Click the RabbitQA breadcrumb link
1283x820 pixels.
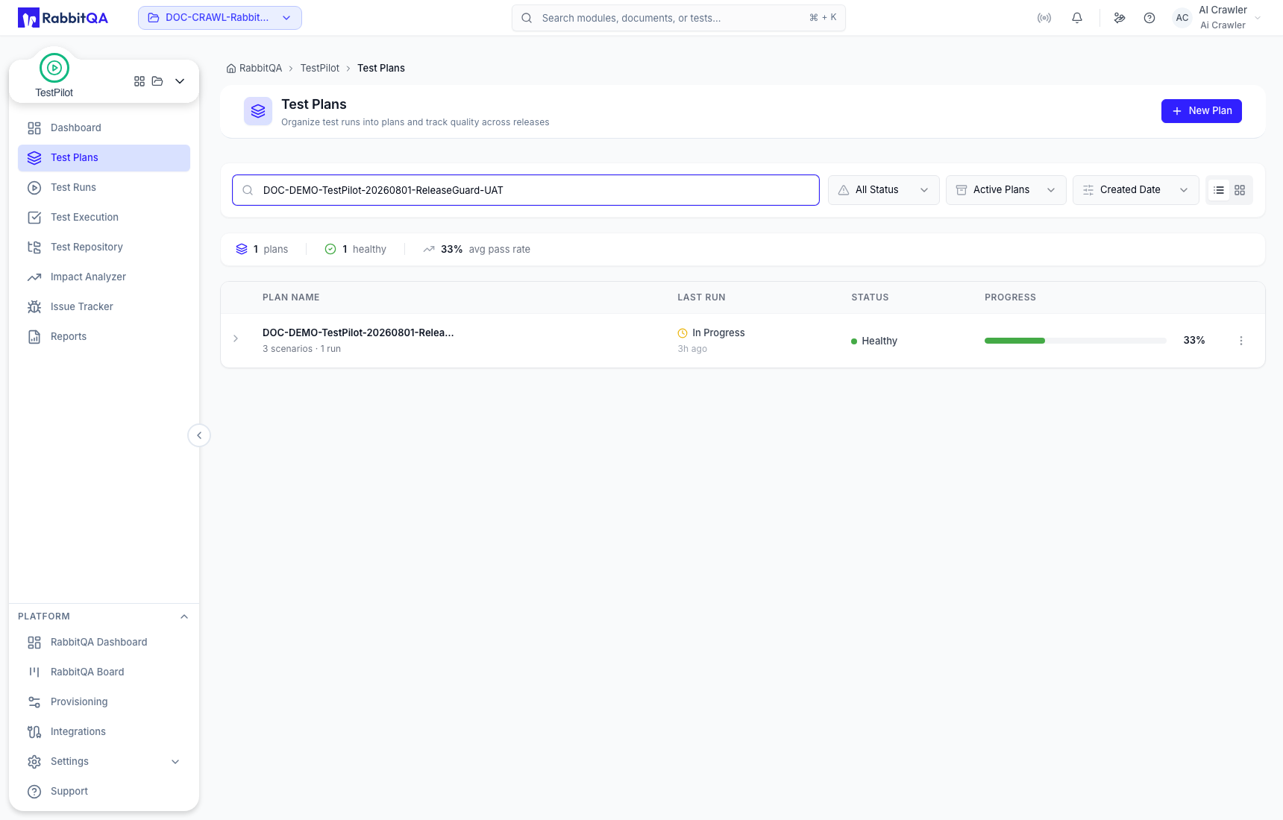(261, 69)
